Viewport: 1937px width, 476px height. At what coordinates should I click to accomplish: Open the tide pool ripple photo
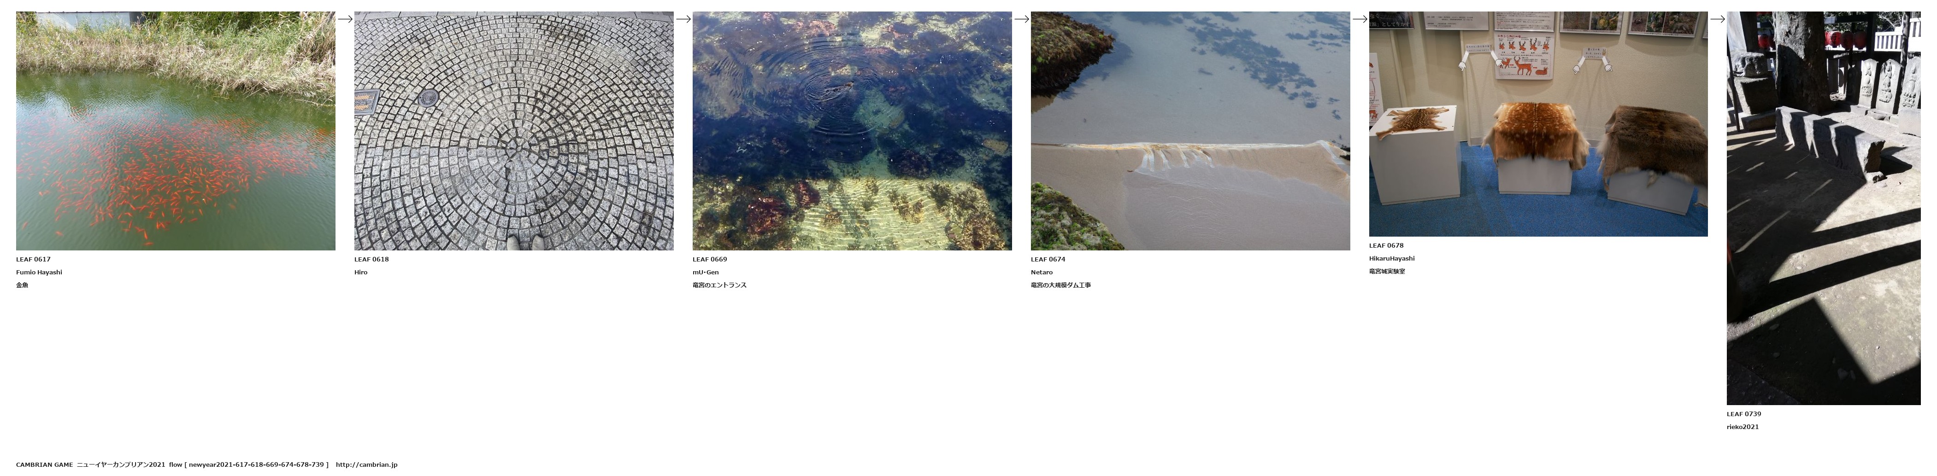[852, 131]
